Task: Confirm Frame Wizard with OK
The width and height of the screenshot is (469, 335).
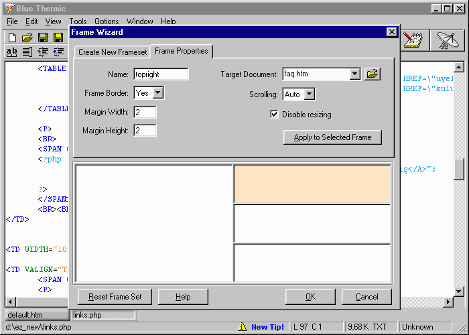Action: click(310, 297)
